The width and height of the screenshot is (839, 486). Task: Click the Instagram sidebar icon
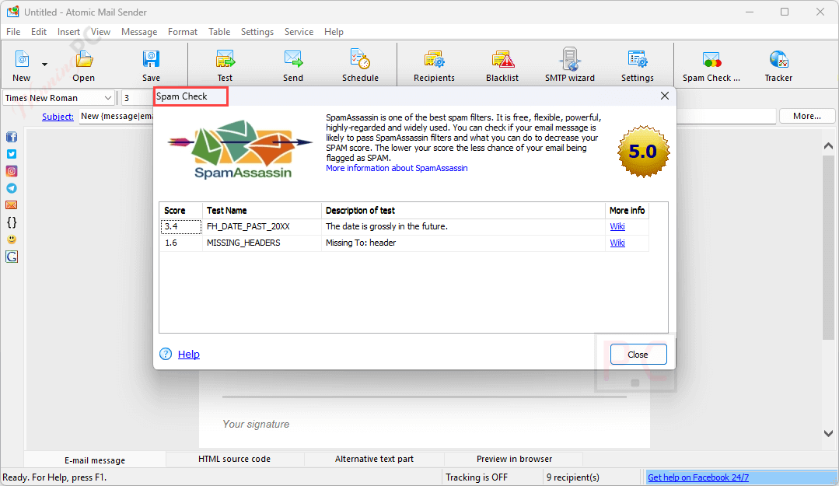coord(12,171)
